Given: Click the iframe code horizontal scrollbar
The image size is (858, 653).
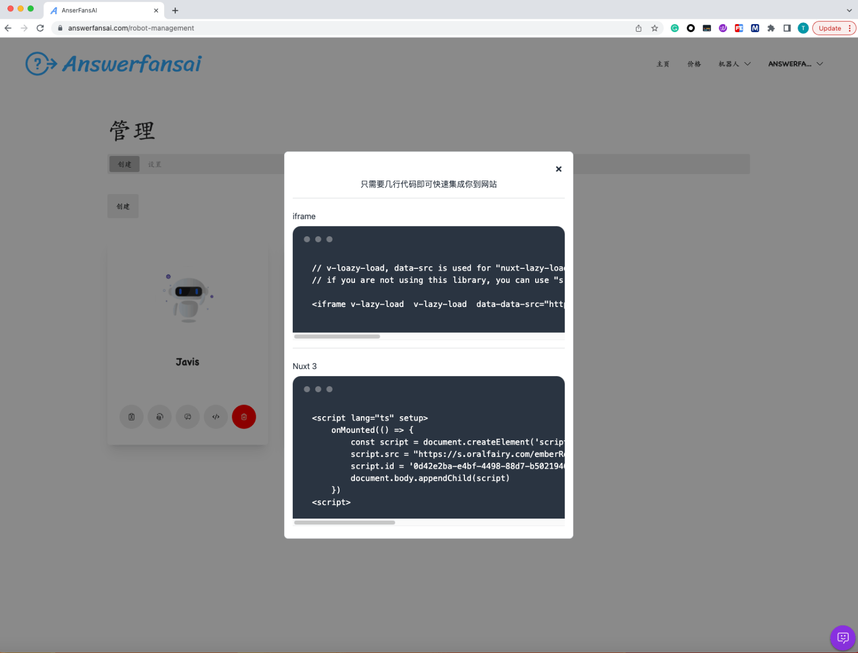Looking at the screenshot, I should 337,336.
